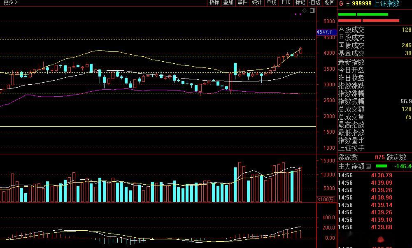412x248 pixels.
Task: Click the 标记 mark button
Action: [300, 2]
